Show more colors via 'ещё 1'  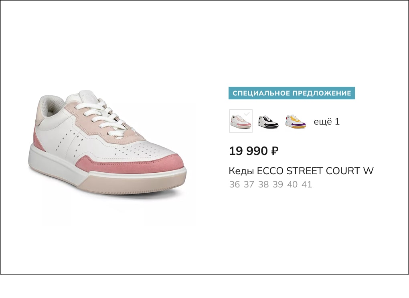(x=326, y=121)
